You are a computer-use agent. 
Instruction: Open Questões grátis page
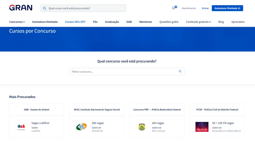click(x=169, y=22)
